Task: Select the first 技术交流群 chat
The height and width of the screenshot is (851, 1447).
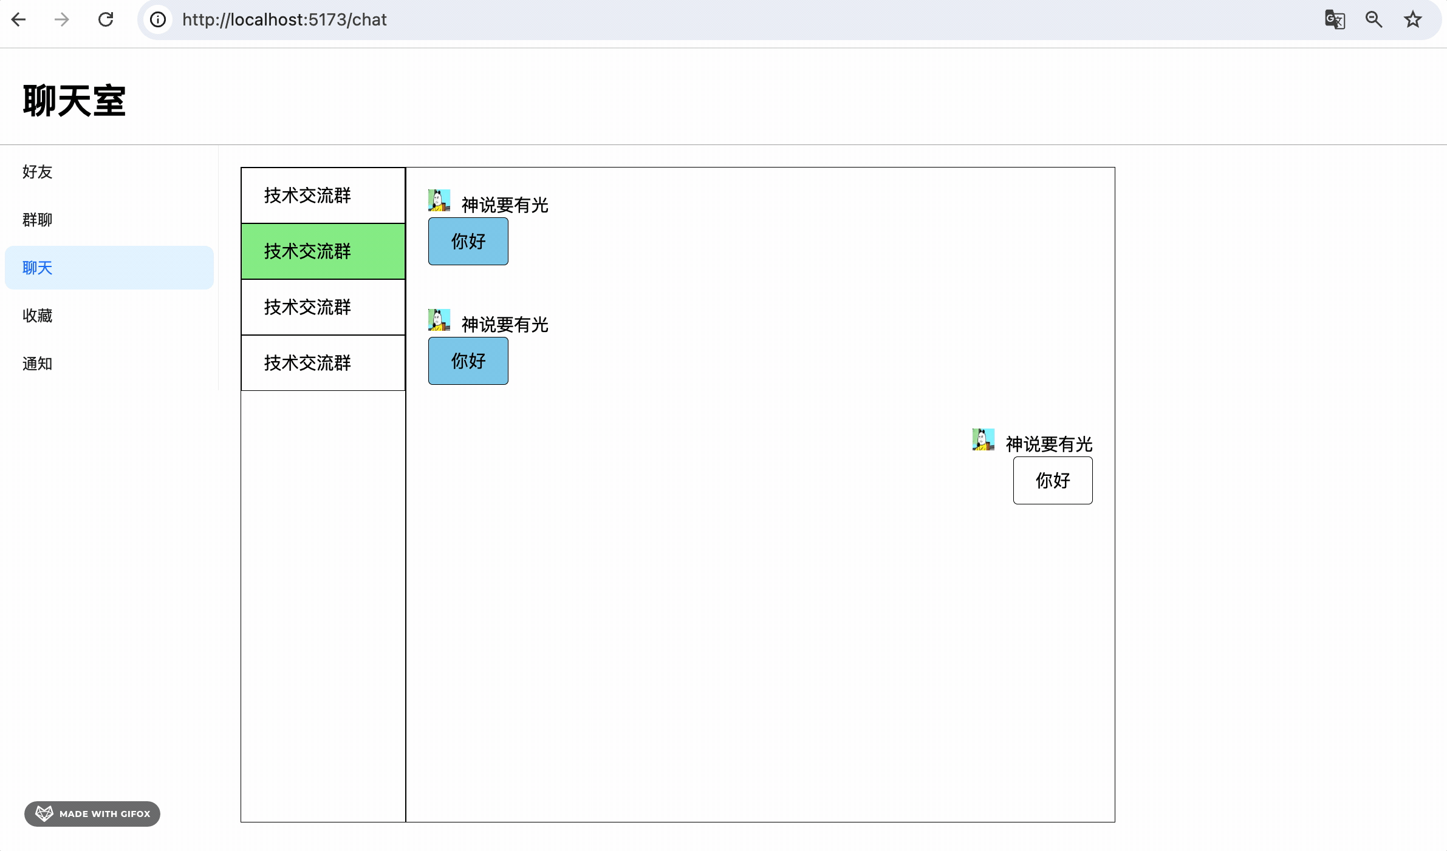Action: [x=323, y=195]
